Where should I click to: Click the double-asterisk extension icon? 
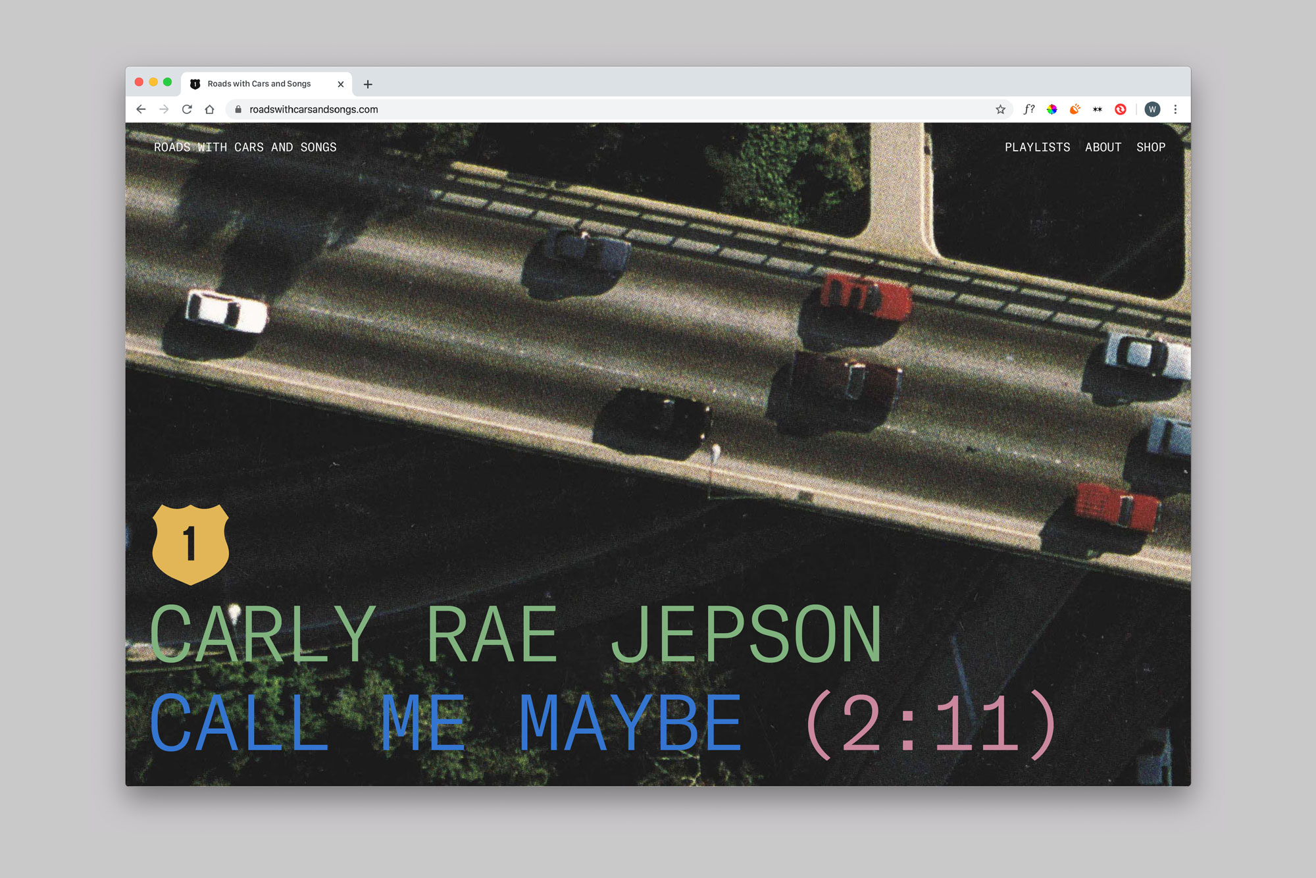(x=1098, y=109)
